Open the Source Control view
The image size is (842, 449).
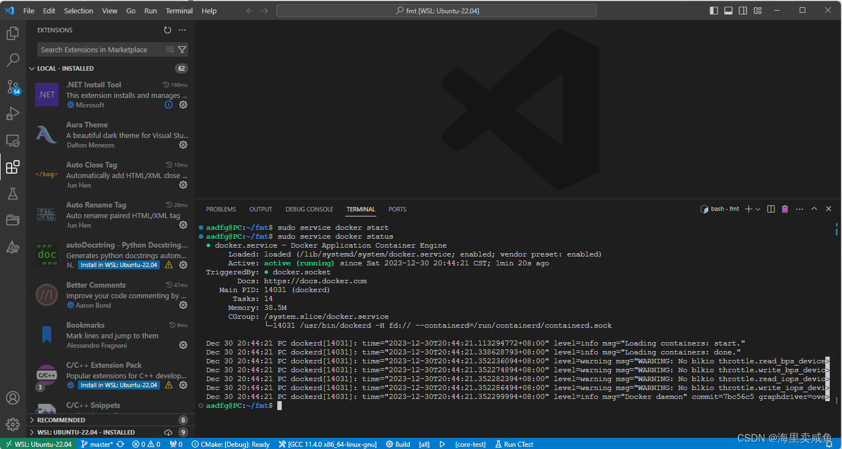tap(13, 87)
